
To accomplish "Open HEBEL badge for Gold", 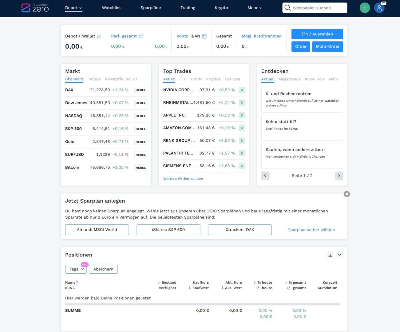I will [141, 142].
